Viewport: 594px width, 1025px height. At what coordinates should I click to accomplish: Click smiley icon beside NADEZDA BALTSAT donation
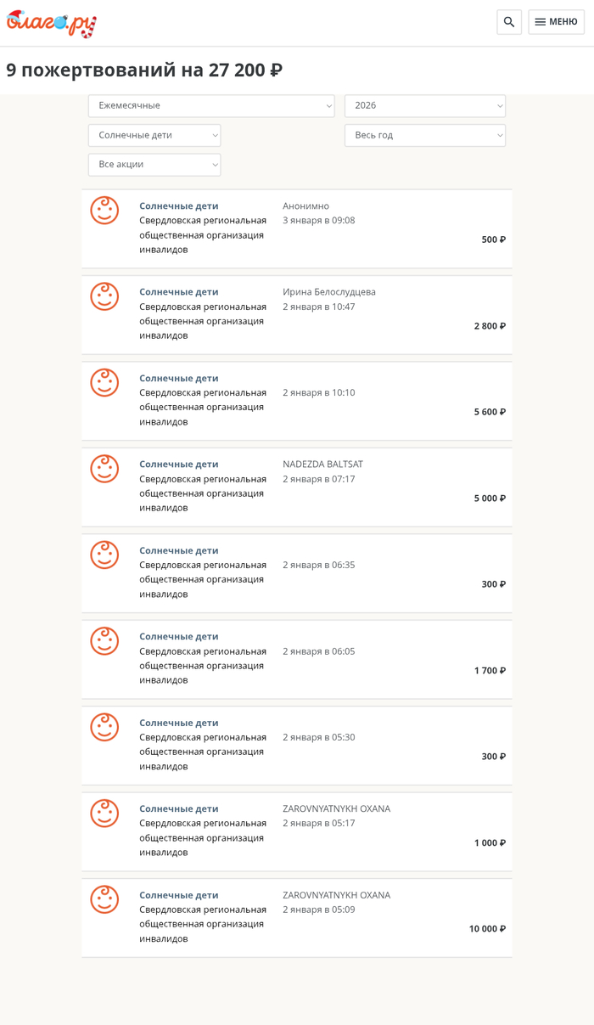tap(105, 469)
